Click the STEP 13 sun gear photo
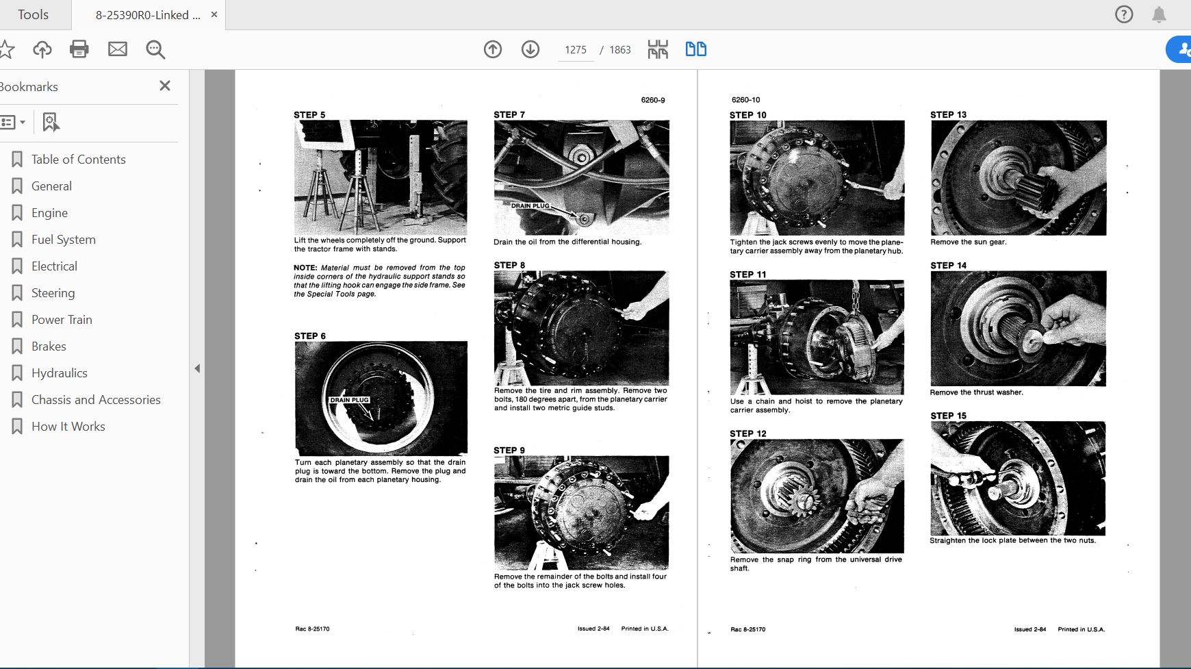 click(x=1019, y=178)
